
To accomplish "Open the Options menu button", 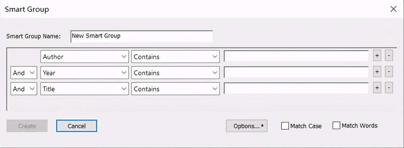I will (x=247, y=126).
